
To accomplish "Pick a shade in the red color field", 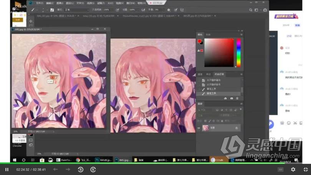I will [219, 52].
